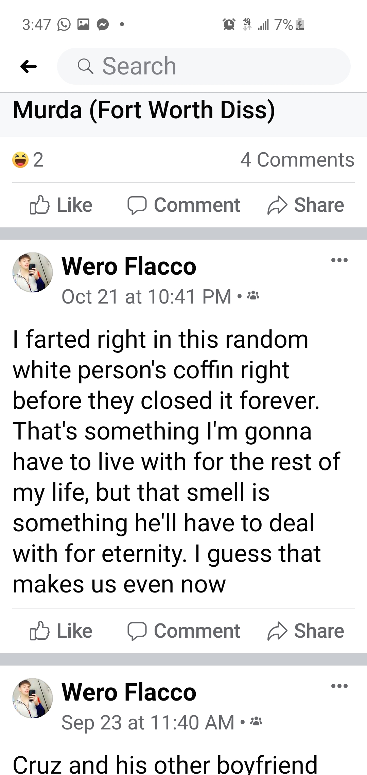Like the coffin post by Wero Flacco
Viewport: 367px width, 775px height.
click(61, 631)
